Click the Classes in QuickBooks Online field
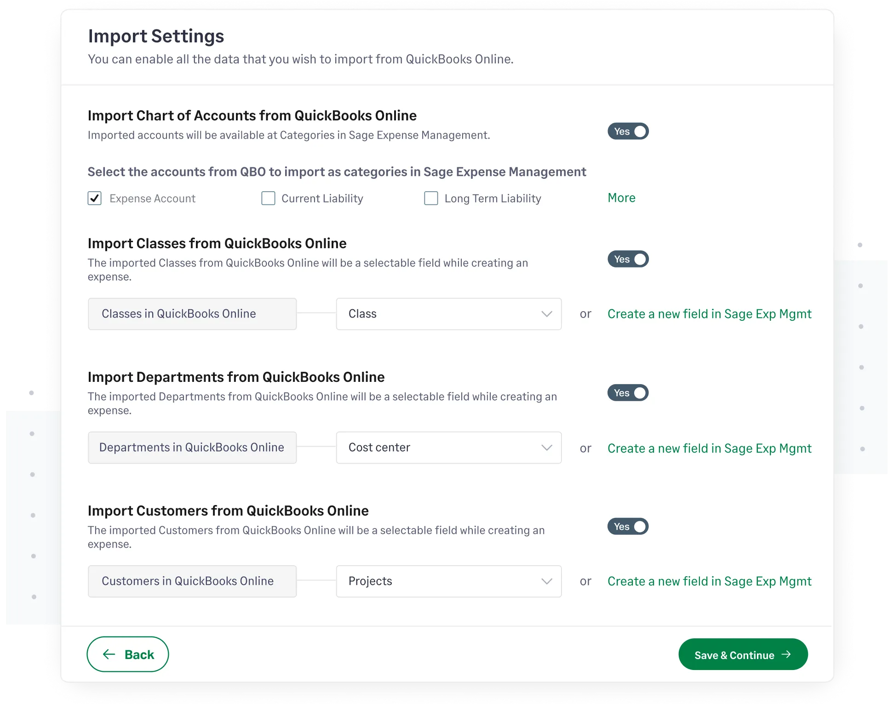The height and width of the screenshot is (704, 894). point(192,314)
